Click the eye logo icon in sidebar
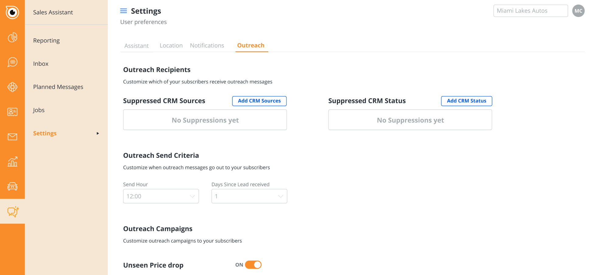Viewport: 597px width, 275px height. (12, 12)
